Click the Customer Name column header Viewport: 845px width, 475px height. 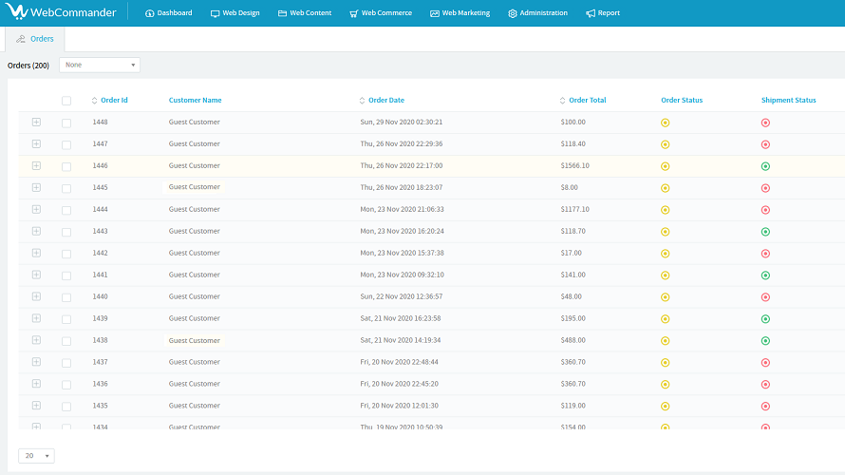pyautogui.click(x=195, y=101)
